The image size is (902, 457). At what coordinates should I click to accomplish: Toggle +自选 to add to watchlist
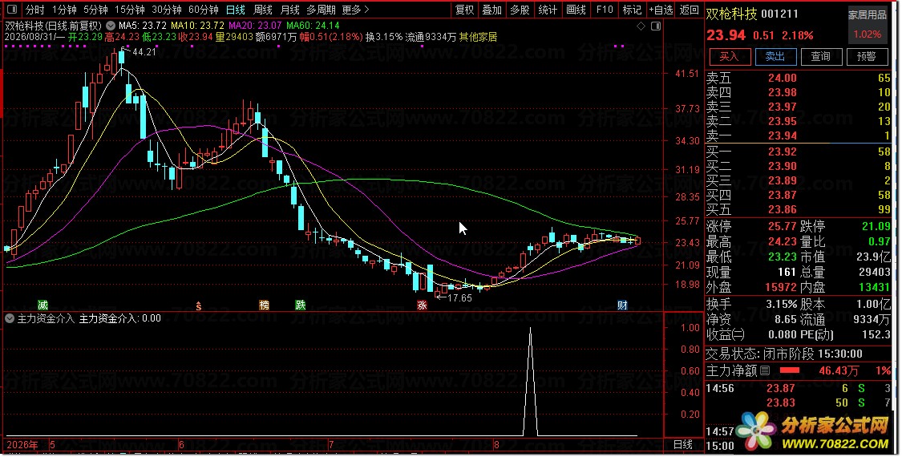(x=661, y=10)
